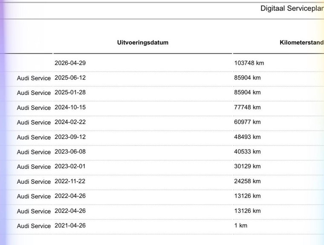Select the 24258 km mileage entry
The width and height of the screenshot is (324, 245).
pyautogui.click(x=247, y=181)
